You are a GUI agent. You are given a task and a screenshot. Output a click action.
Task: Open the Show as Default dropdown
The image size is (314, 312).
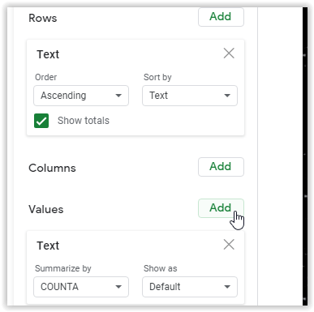pos(190,287)
